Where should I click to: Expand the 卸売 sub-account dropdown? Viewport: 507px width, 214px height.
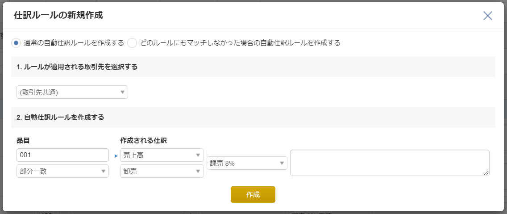pos(162,171)
